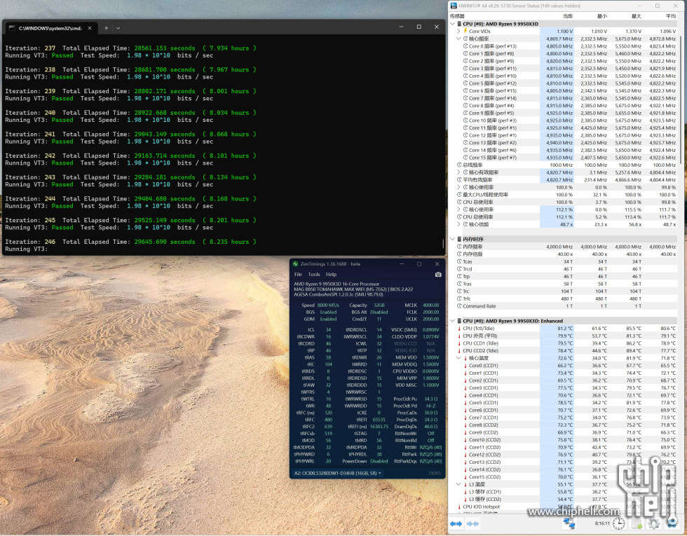Click the 最大 column header in HWiNFO

[637, 16]
